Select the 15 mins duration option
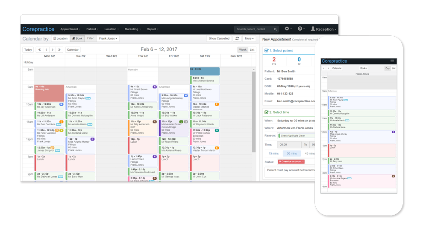Viewport: 423px width, 230px height. [273, 153]
